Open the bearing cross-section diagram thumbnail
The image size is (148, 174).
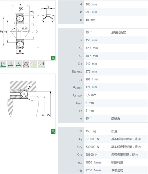pos(27,30)
